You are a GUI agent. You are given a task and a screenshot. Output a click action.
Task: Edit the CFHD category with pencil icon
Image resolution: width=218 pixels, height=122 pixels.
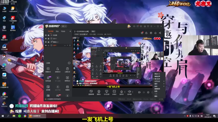[87, 34]
